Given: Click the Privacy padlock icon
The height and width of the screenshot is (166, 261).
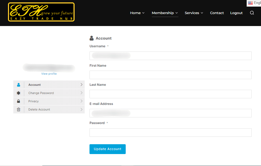Looking at the screenshot, I should (x=19, y=101).
